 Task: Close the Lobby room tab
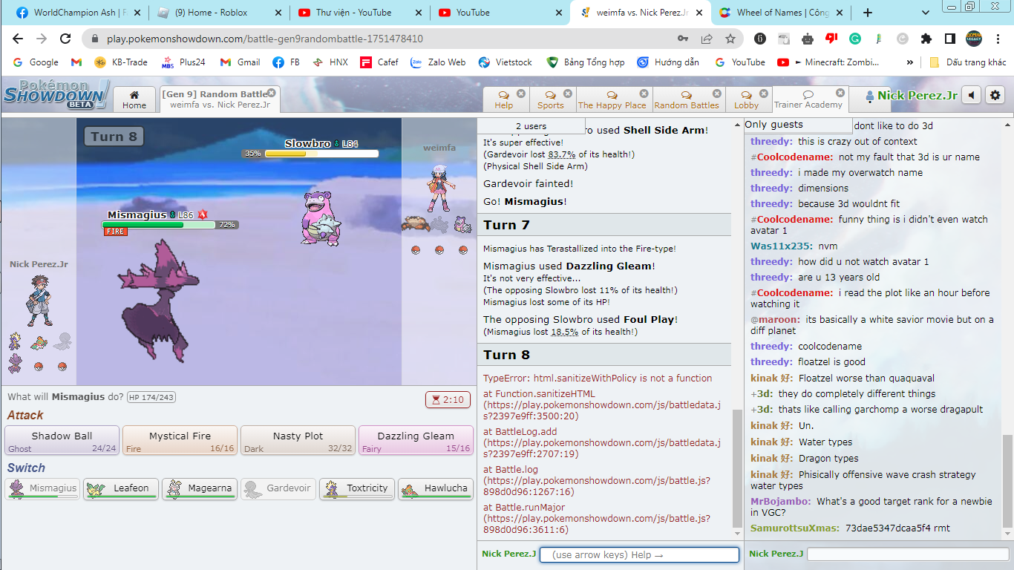[x=765, y=94]
